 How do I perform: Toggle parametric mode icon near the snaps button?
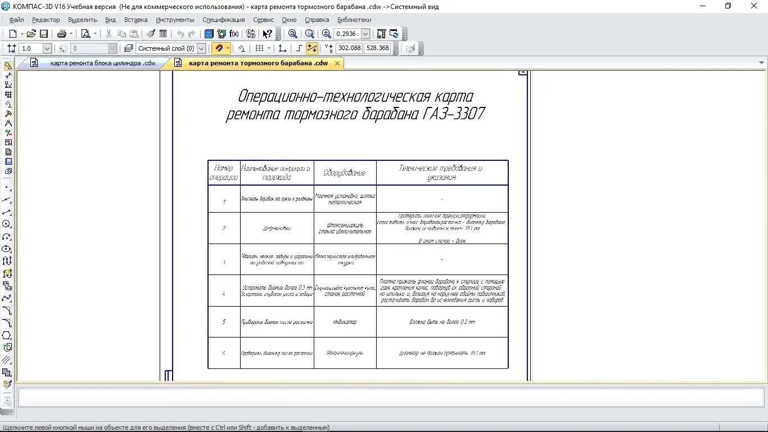click(241, 48)
